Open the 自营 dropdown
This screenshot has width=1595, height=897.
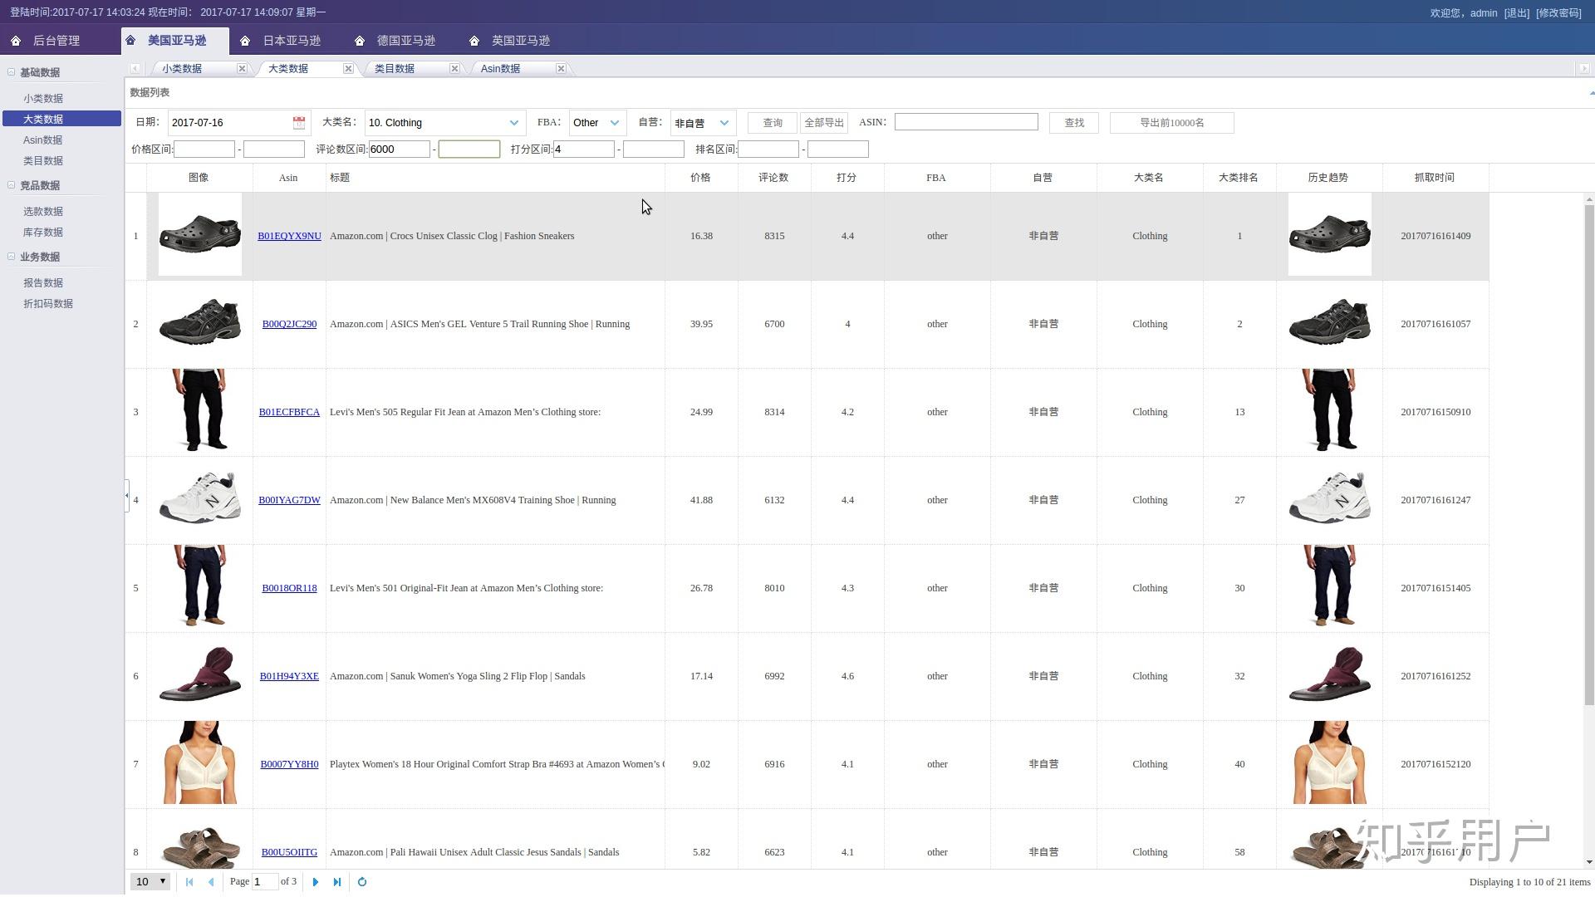coord(724,123)
